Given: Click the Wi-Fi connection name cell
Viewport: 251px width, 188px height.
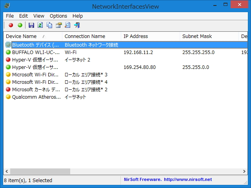Looking at the screenshot, I should point(71,52).
